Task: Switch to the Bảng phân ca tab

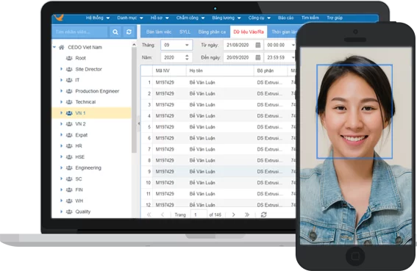Action: tap(212, 32)
